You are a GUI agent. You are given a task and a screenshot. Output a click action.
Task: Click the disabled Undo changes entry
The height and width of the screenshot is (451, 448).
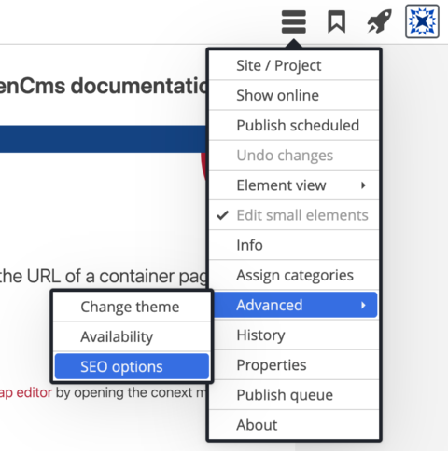(x=294, y=156)
